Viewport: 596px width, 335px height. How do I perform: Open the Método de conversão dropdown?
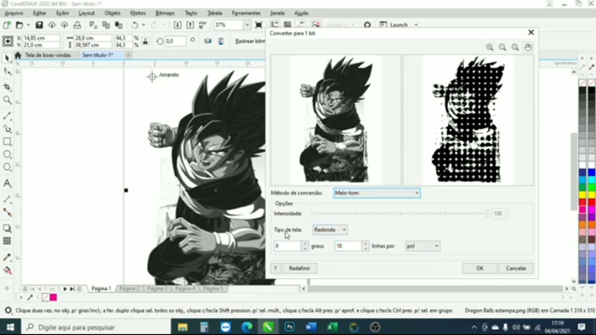tap(377, 193)
